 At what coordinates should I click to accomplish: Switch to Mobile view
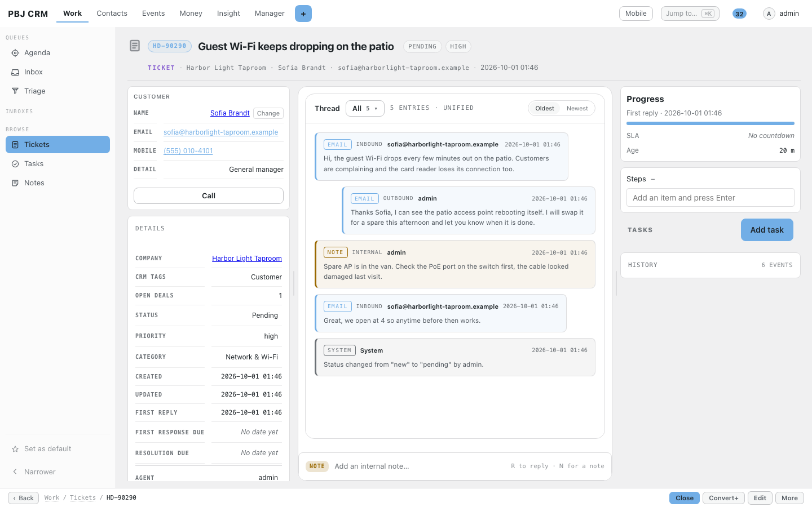[636, 14]
